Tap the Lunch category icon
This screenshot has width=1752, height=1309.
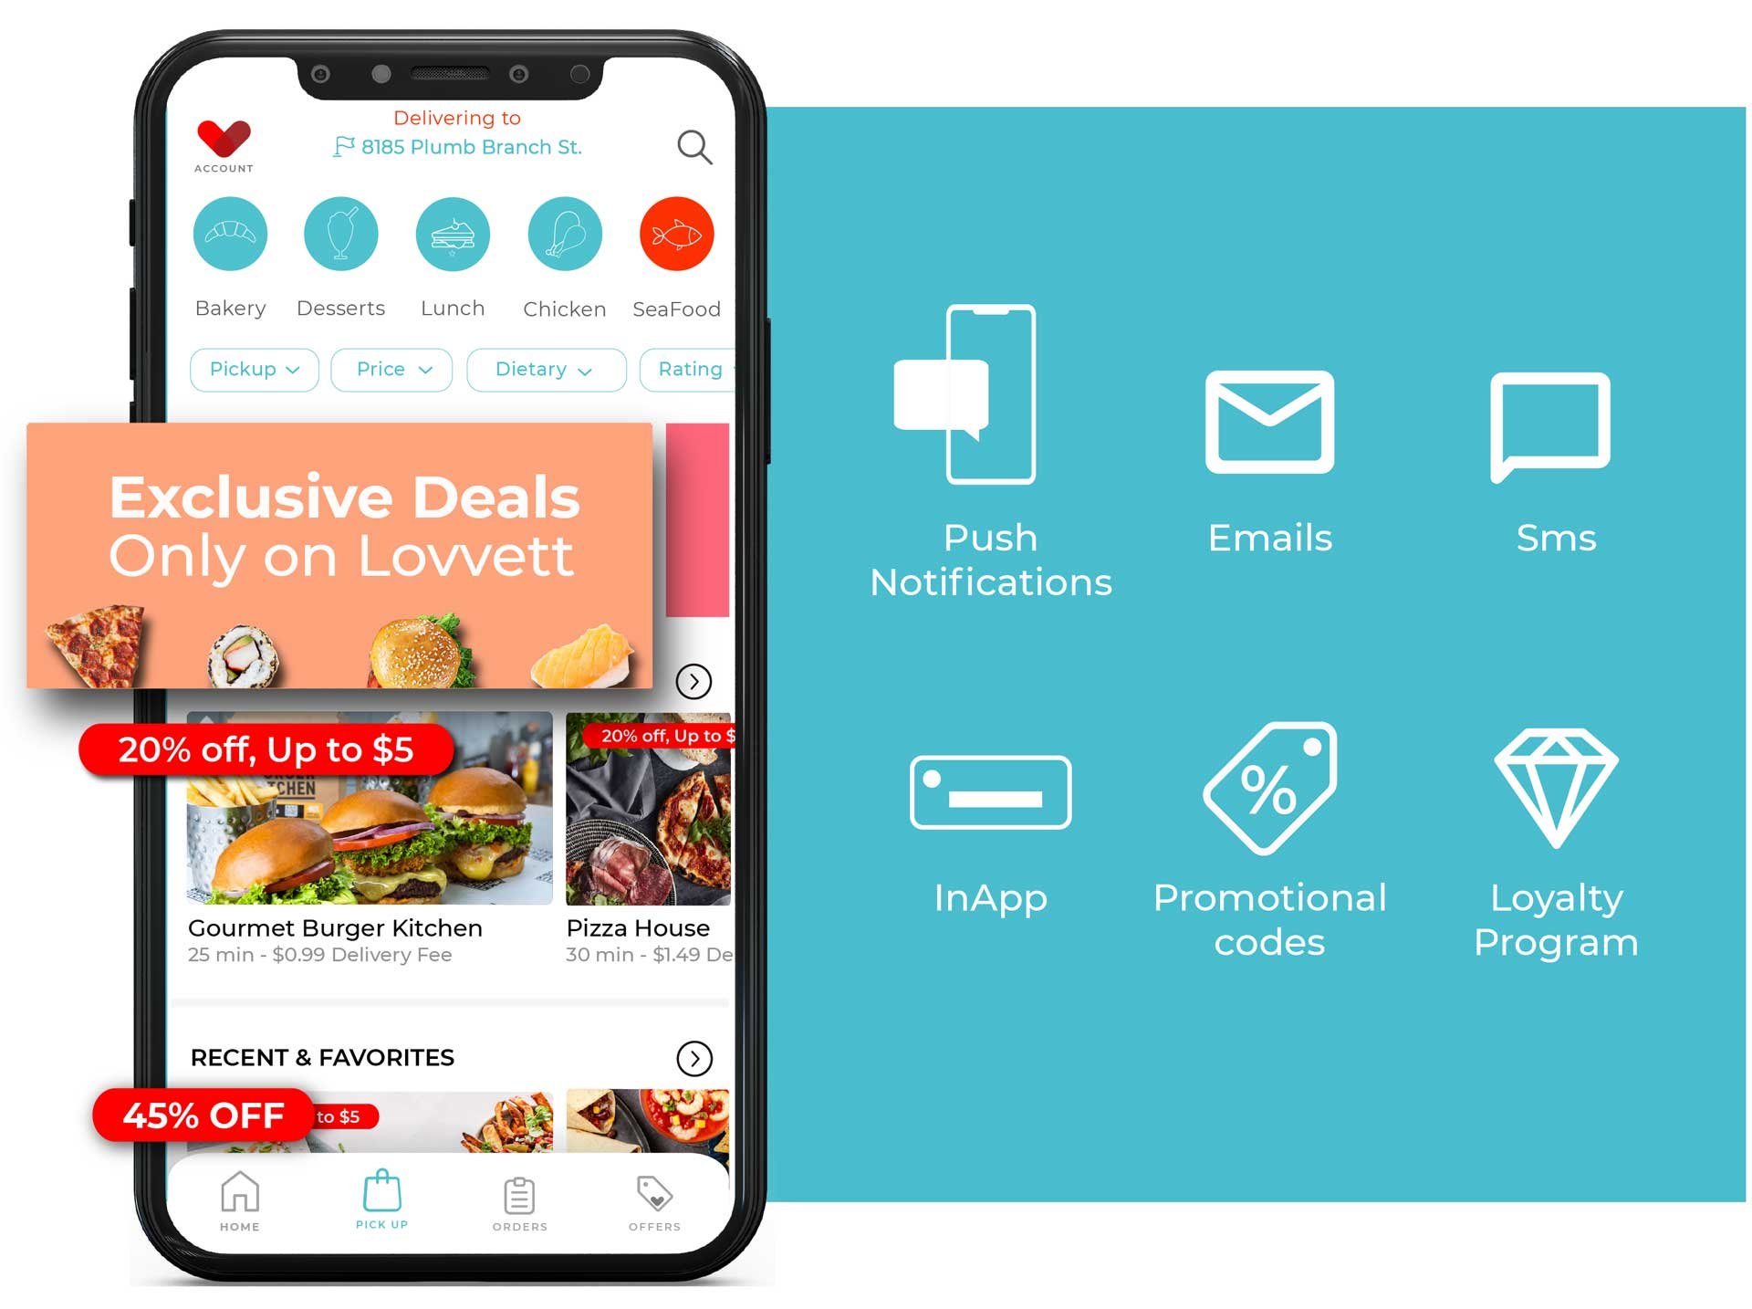tap(451, 239)
